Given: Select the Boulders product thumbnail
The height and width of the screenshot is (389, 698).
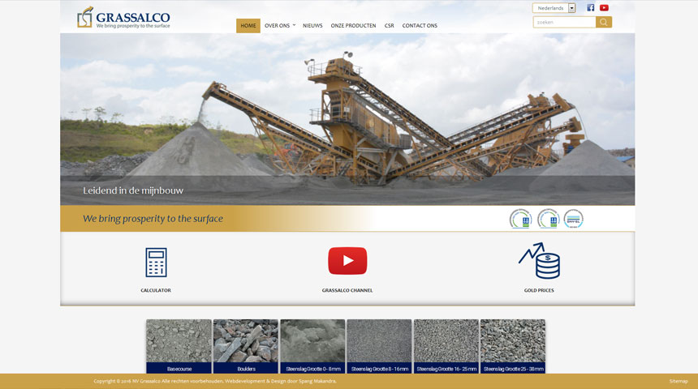Looking at the screenshot, I should [x=246, y=345].
